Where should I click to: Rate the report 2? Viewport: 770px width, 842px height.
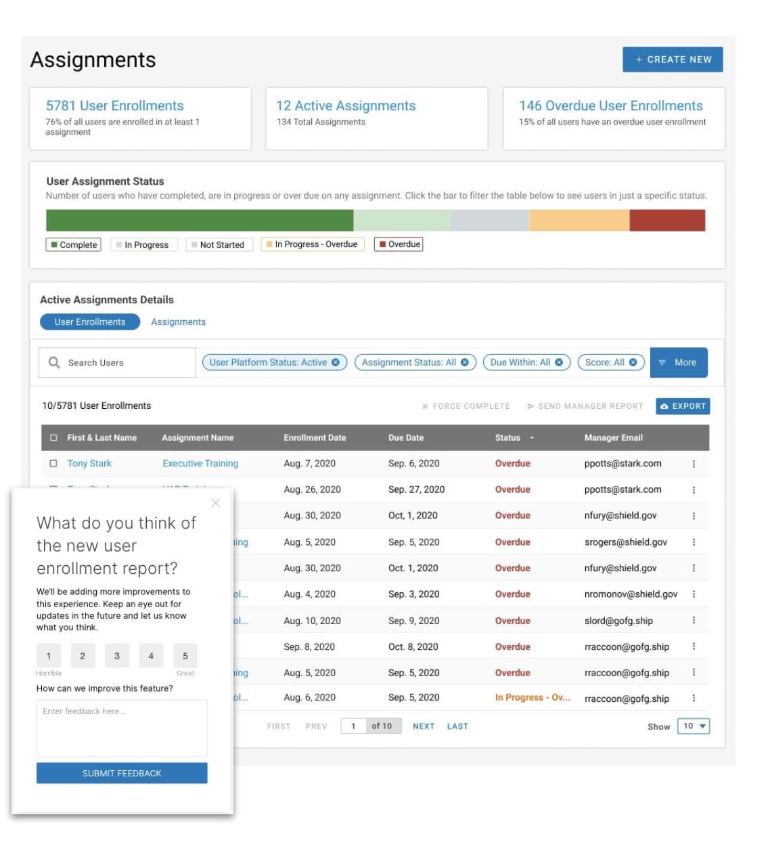click(83, 655)
